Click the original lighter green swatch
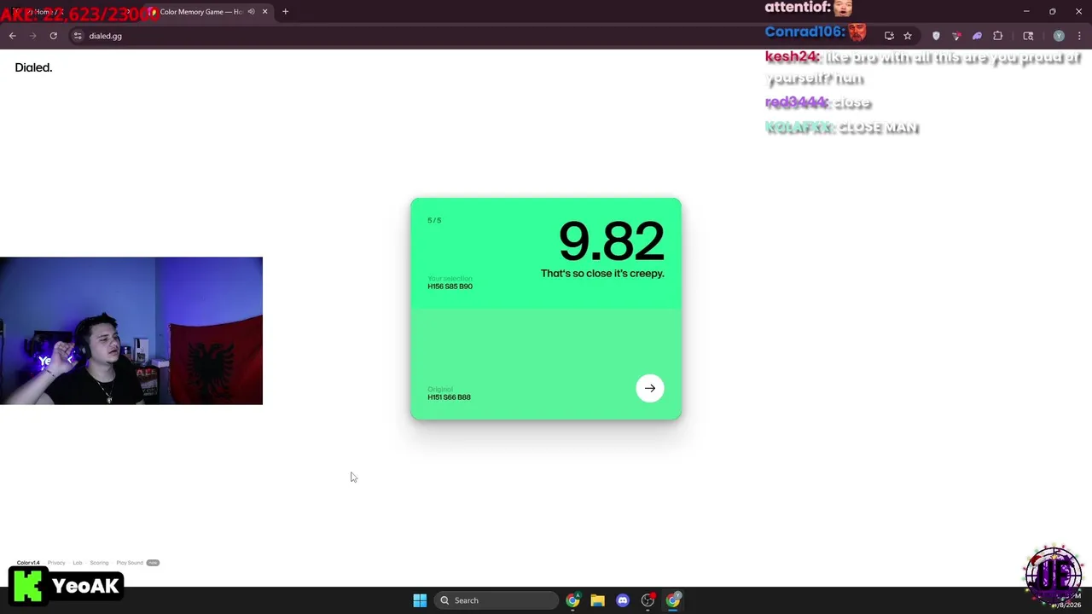The image size is (1092, 614). point(546,364)
